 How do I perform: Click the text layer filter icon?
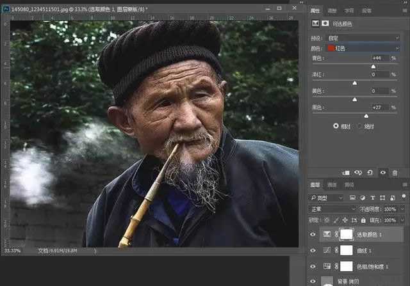coord(373,198)
